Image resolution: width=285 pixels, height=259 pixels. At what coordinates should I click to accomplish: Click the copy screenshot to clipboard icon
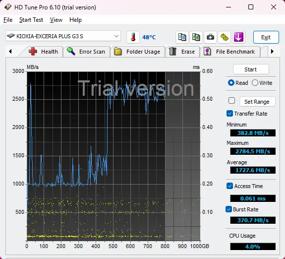pyautogui.click(x=196, y=37)
